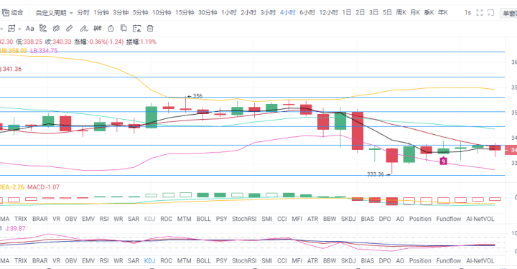517x269 pixels.
Task: Switch to the 12小时 timeframe
Action: click(x=329, y=12)
